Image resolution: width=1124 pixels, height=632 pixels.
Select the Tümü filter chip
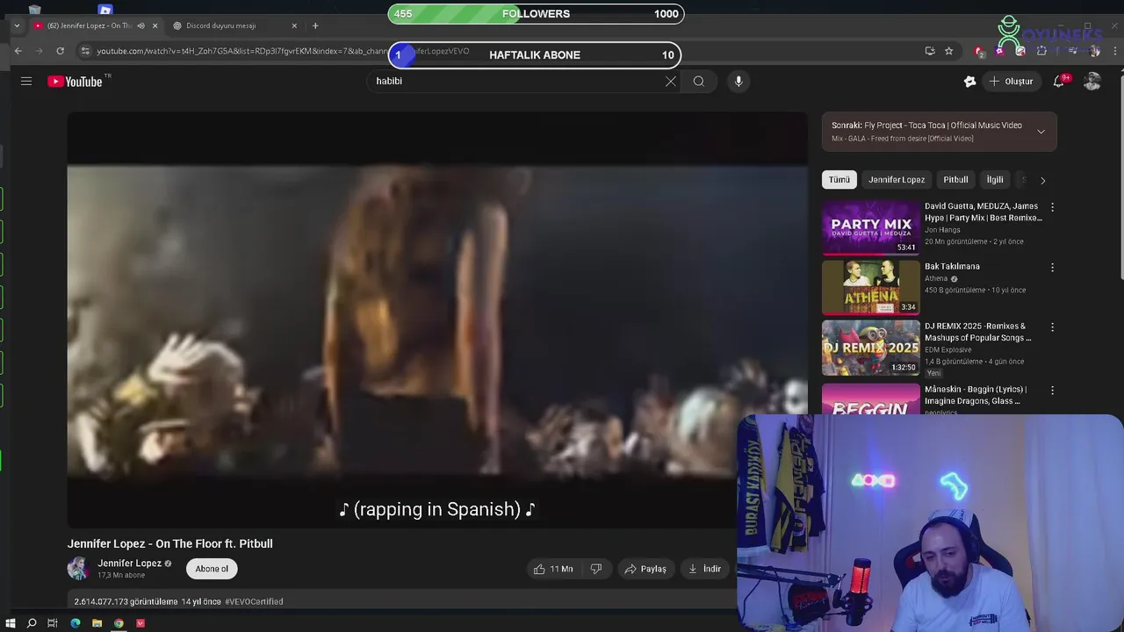coord(839,179)
